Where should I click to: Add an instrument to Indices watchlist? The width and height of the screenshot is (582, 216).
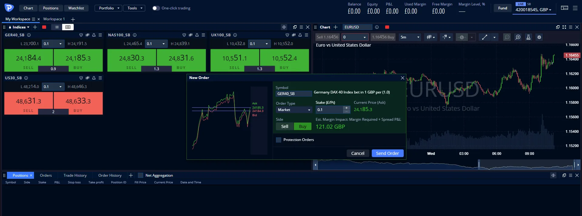tap(35, 27)
